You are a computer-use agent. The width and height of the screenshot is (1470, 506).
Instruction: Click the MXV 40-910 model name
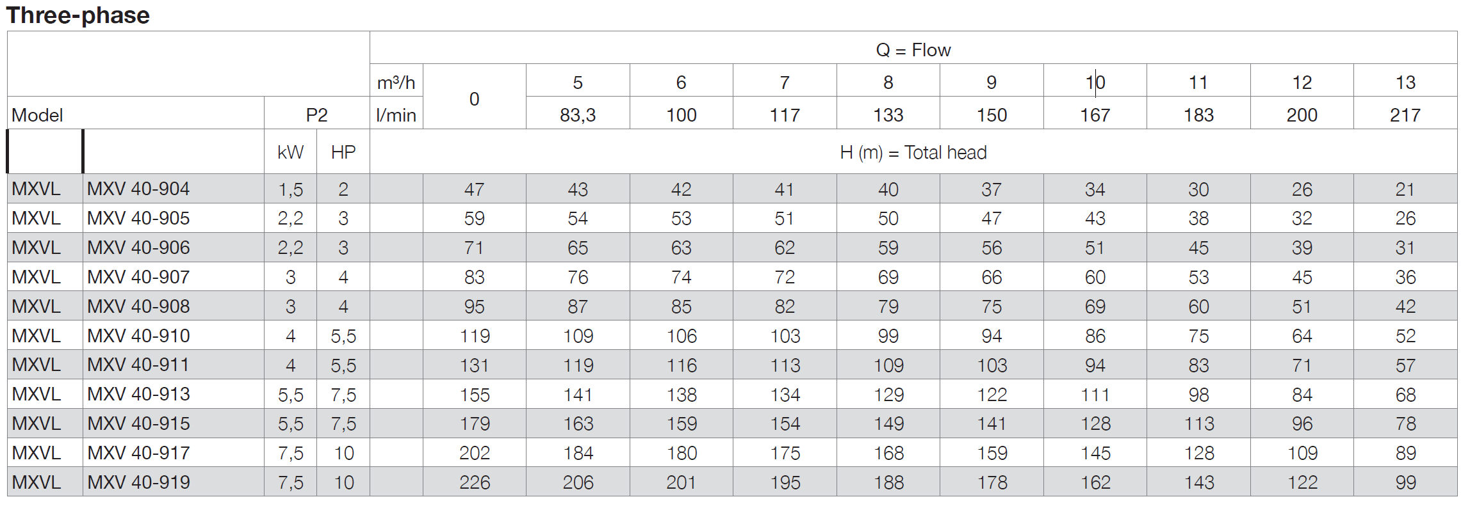tap(138, 336)
